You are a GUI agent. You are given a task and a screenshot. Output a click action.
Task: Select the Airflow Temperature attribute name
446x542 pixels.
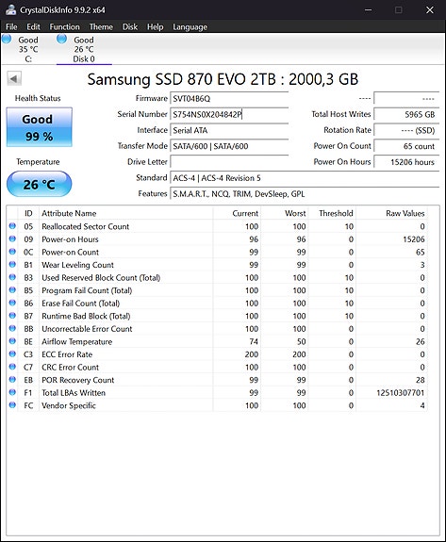point(77,341)
